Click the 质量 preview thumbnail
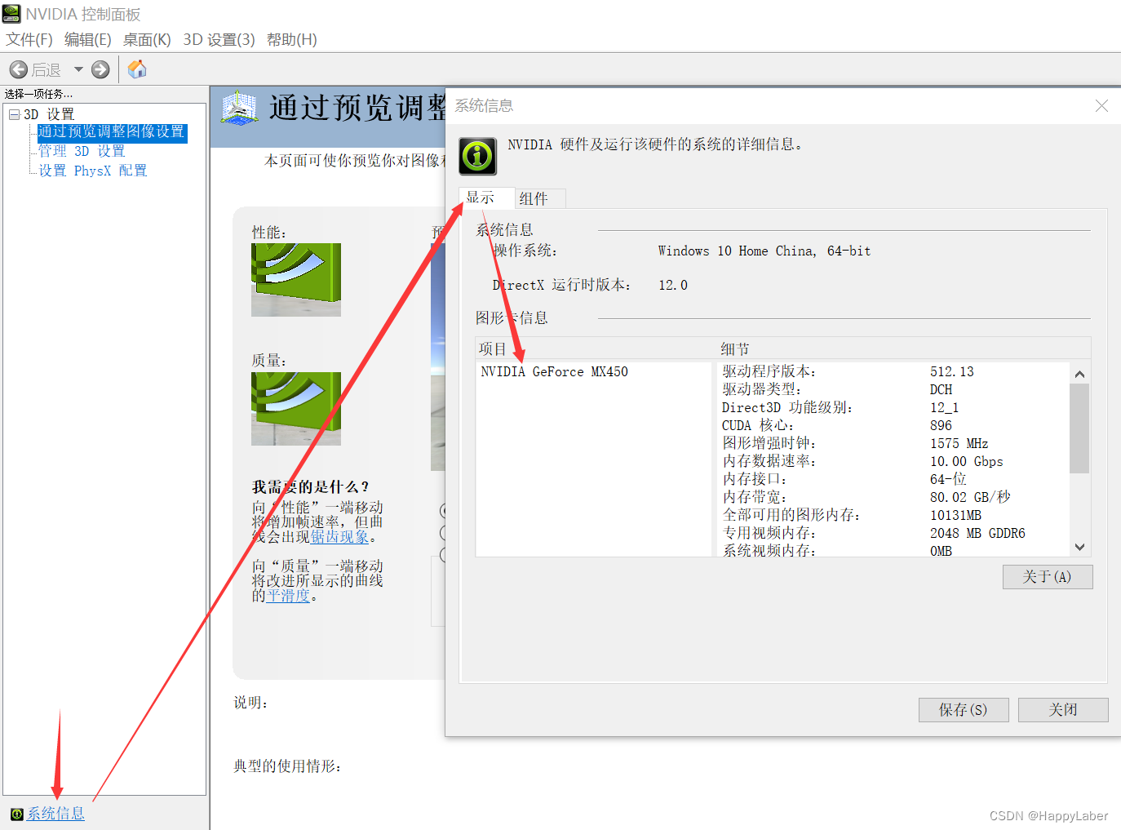This screenshot has height=830, width=1121. coord(296,409)
